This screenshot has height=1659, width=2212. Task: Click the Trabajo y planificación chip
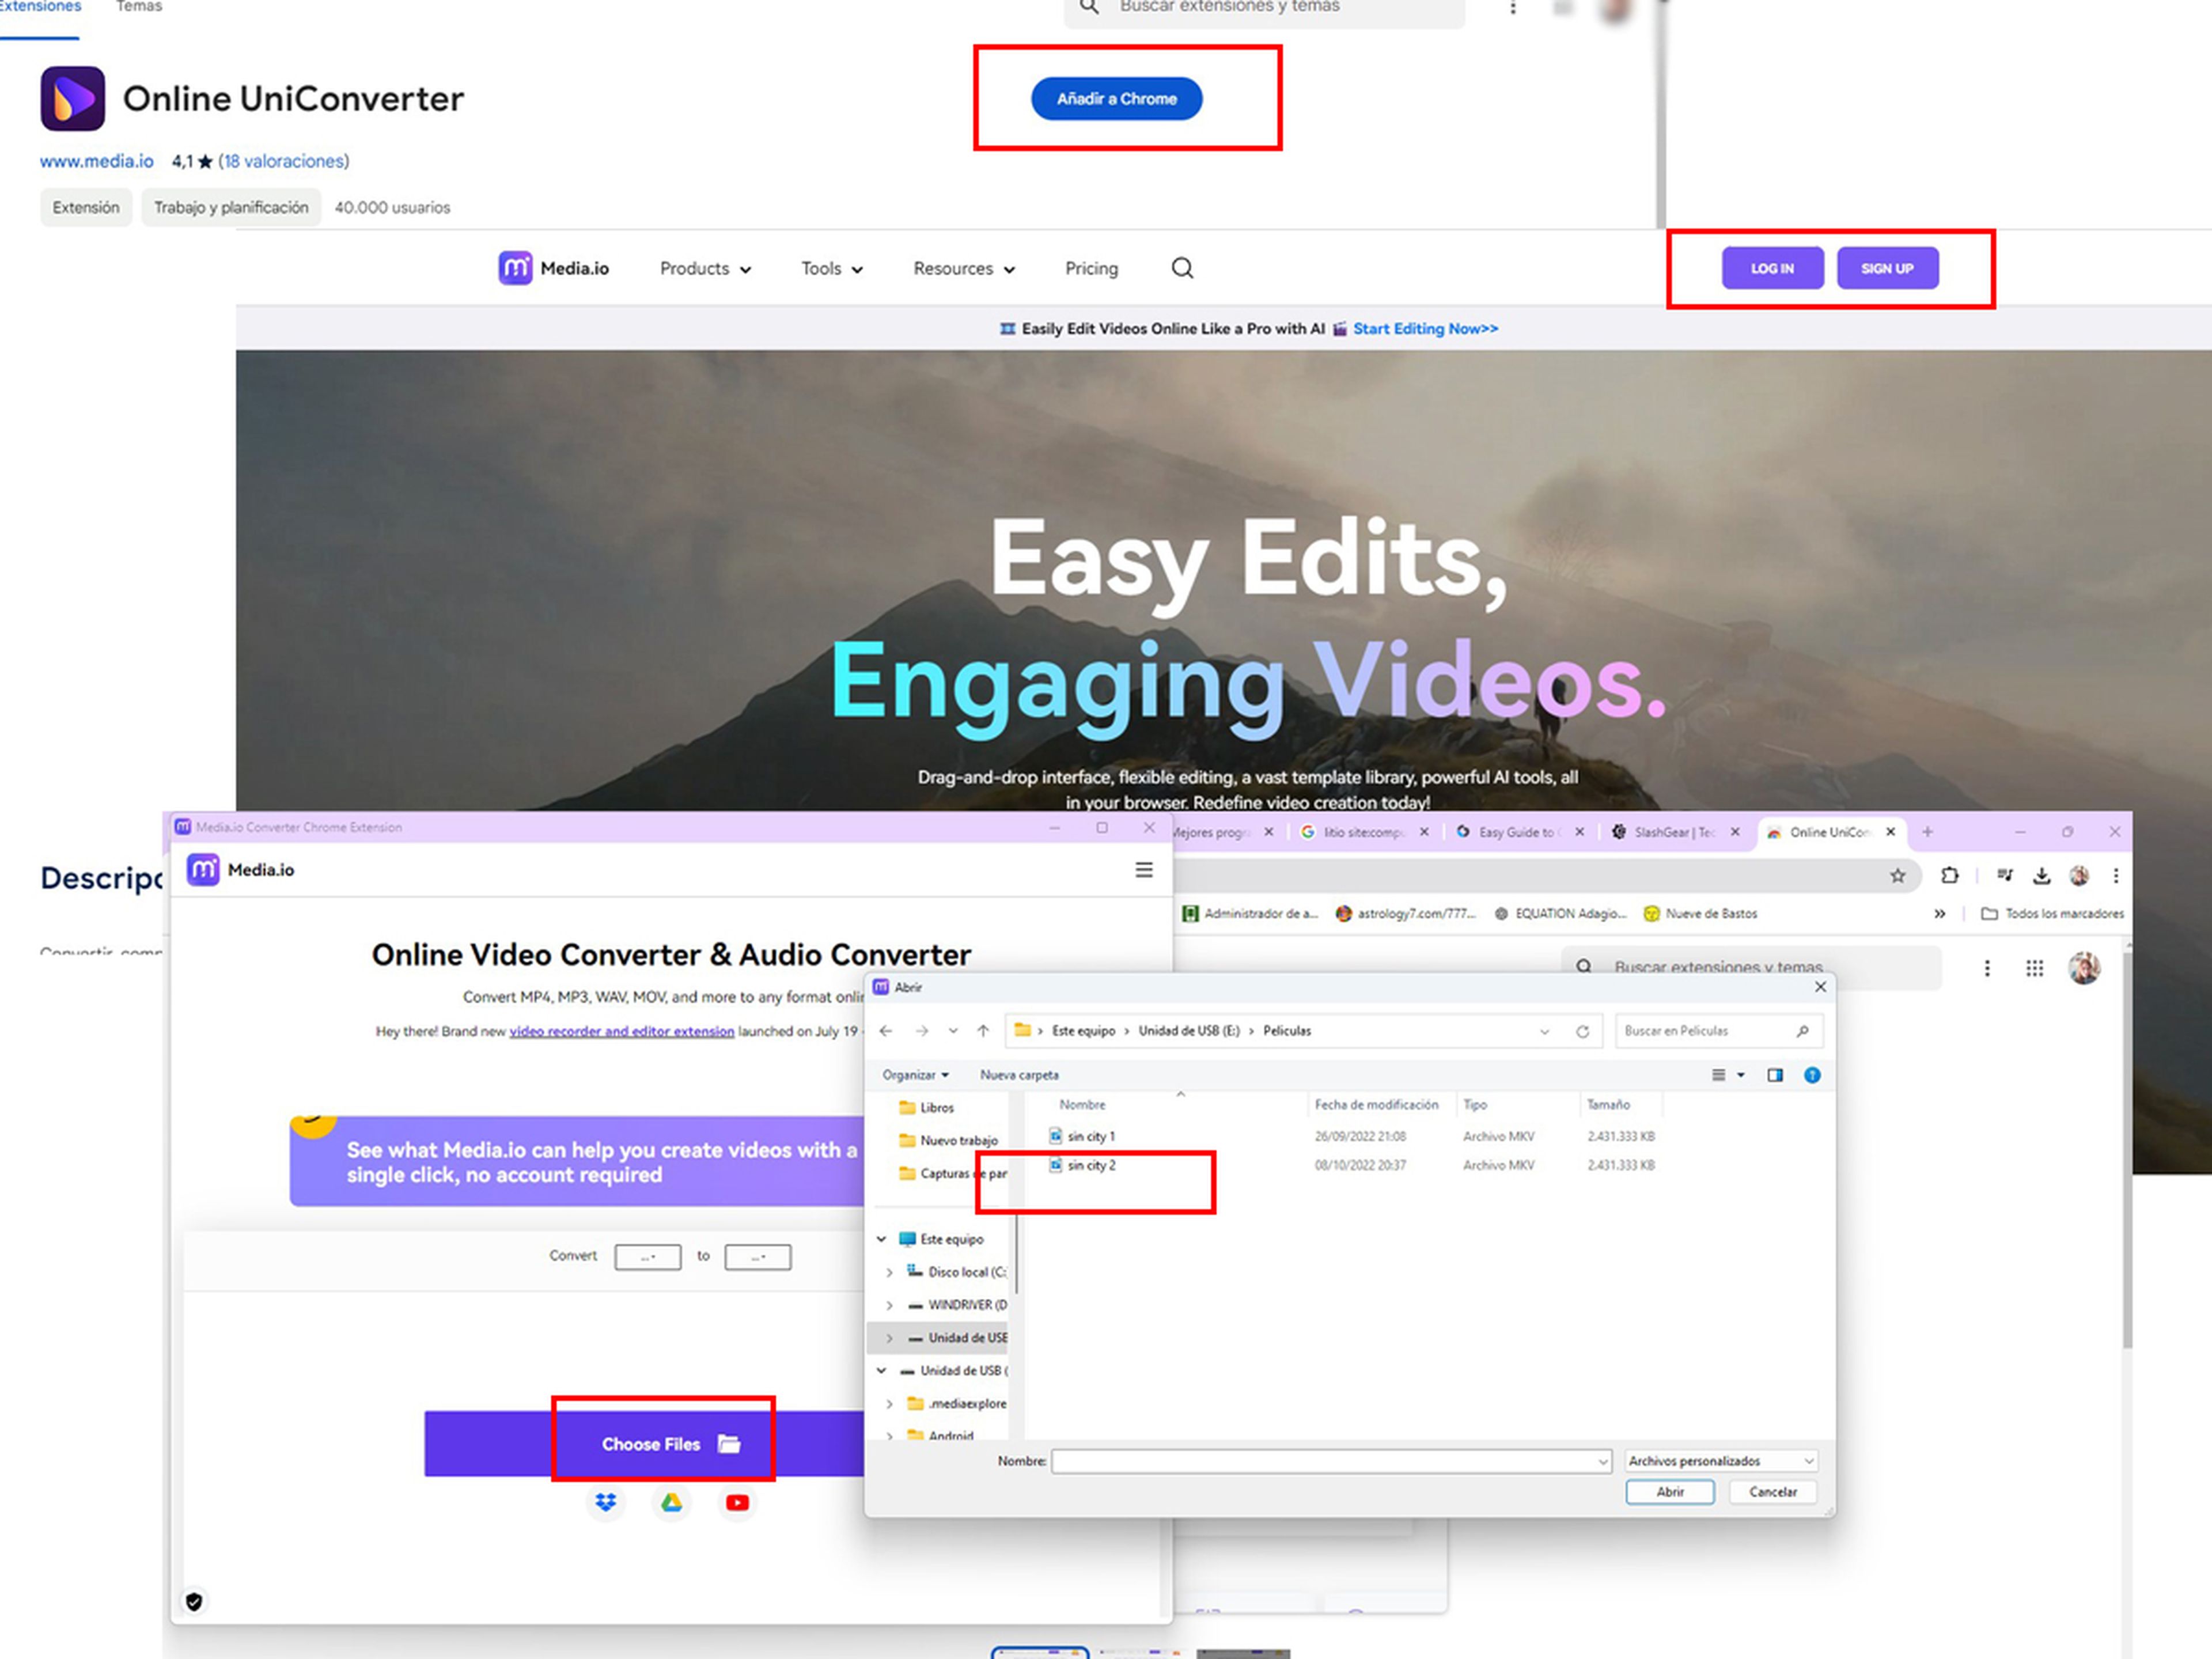point(231,207)
